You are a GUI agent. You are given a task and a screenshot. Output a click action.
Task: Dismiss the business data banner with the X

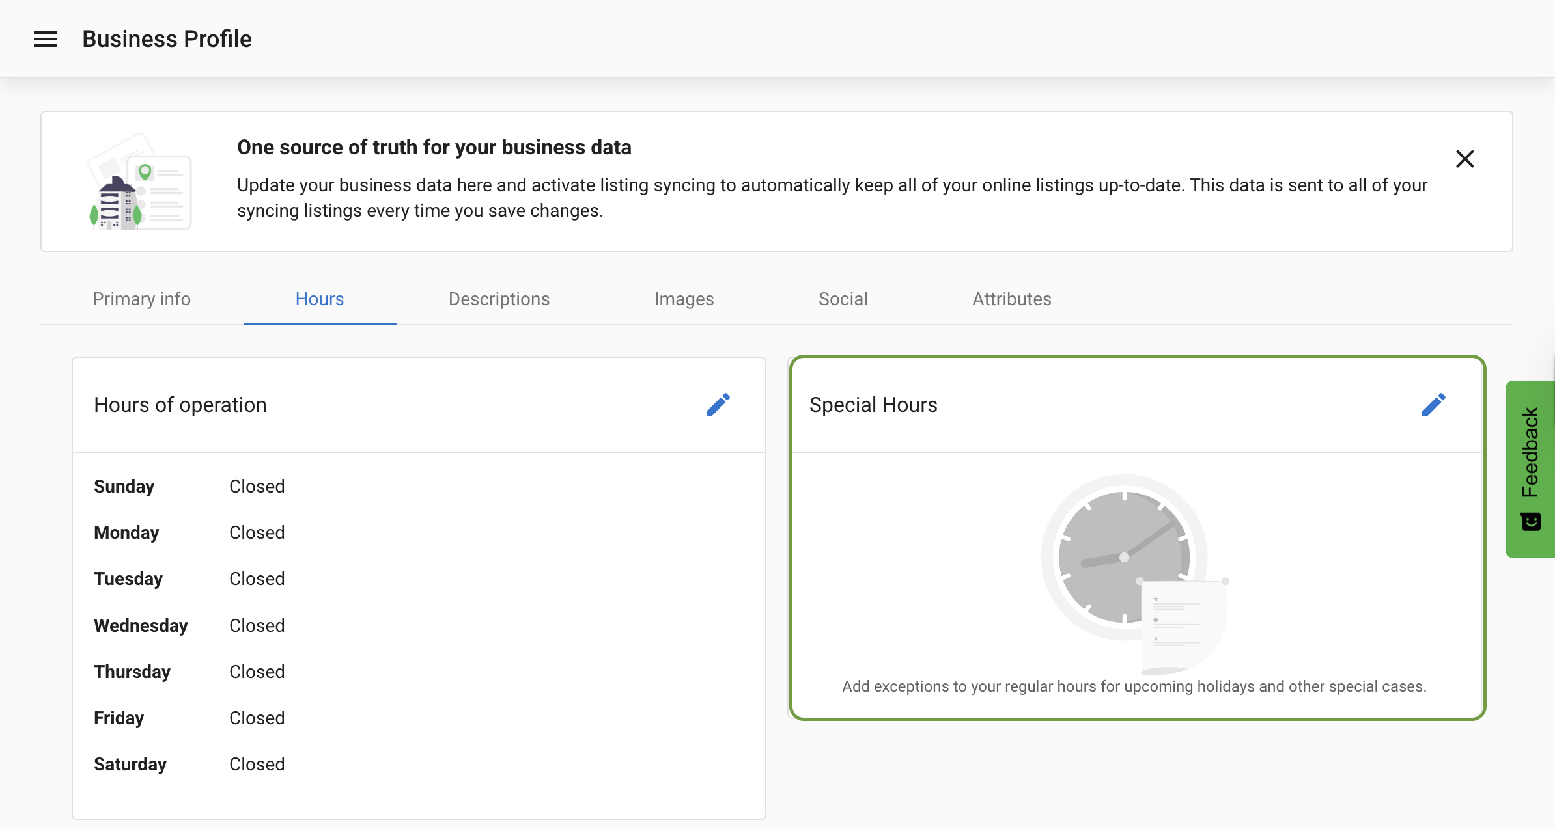pyautogui.click(x=1464, y=158)
